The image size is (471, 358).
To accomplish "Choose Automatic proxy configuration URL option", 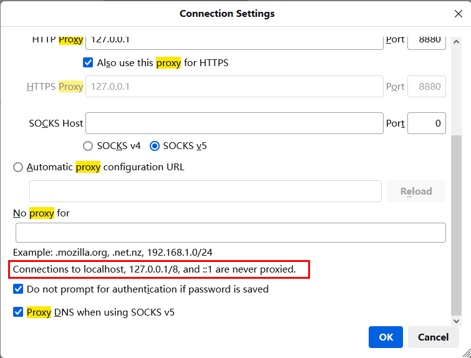I will pyautogui.click(x=18, y=167).
